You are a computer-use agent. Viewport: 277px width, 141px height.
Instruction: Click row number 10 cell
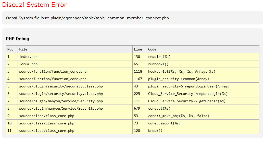pyautogui.click(x=12, y=123)
